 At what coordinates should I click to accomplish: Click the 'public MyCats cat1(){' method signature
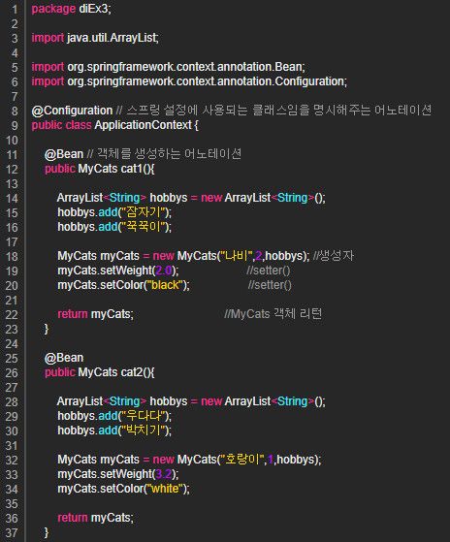tap(100, 169)
